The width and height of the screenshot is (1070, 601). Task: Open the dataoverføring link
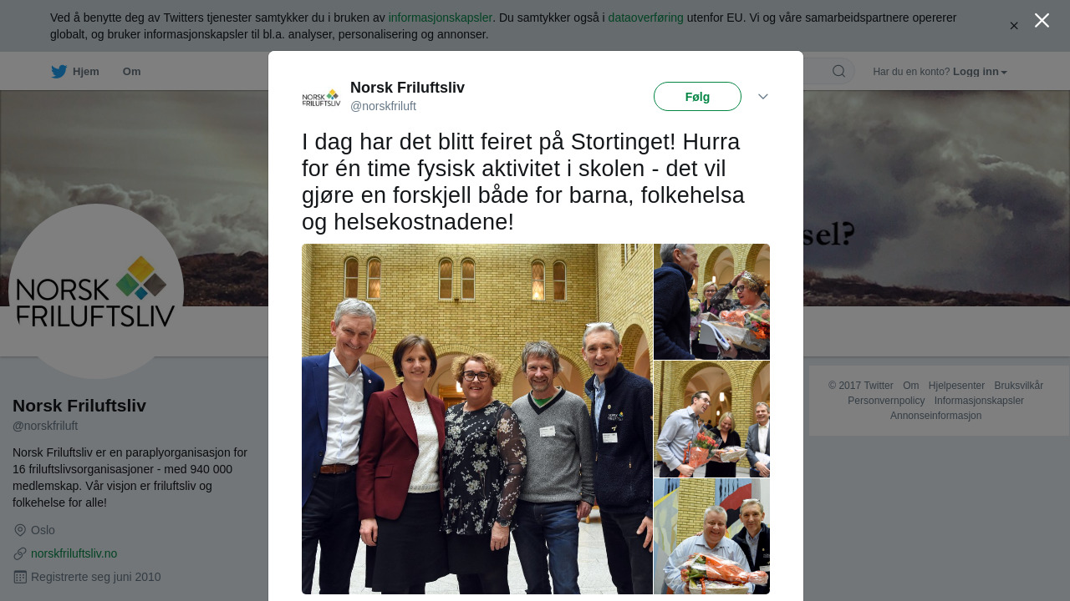[645, 18]
